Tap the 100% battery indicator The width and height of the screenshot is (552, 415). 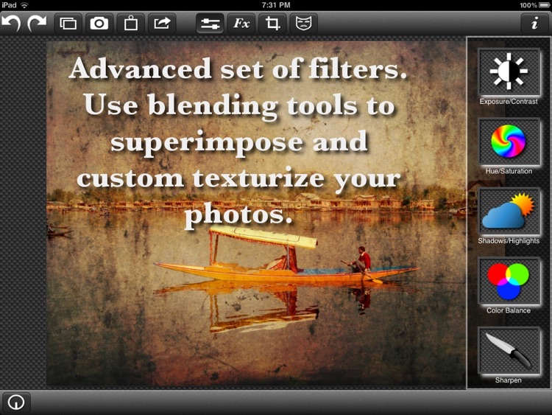[535, 5]
